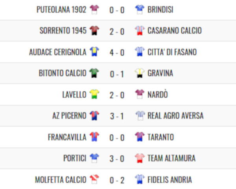Image resolution: width=236 pixels, height=189 pixels.
Task: Open Bitonto Gravina 0 - 1 score
Action: 117,74
